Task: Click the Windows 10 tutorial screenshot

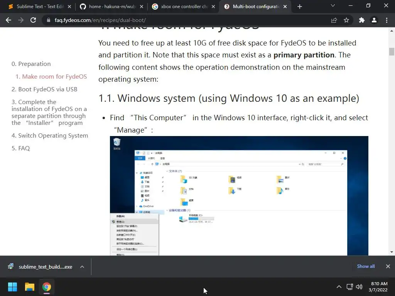Action: tap(239, 196)
